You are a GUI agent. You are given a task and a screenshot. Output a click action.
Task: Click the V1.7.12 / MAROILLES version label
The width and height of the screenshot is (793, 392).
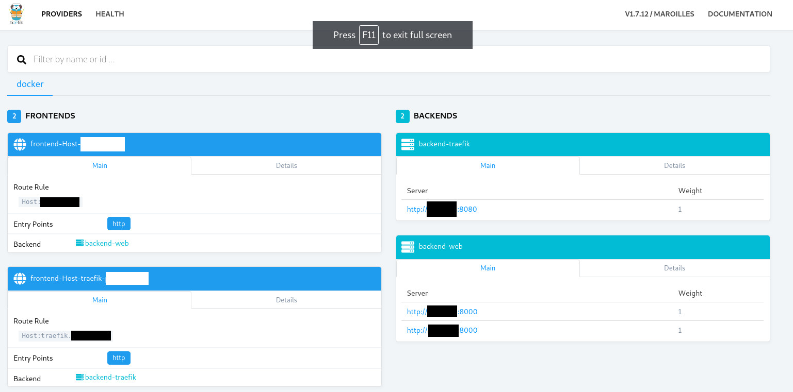[659, 14]
